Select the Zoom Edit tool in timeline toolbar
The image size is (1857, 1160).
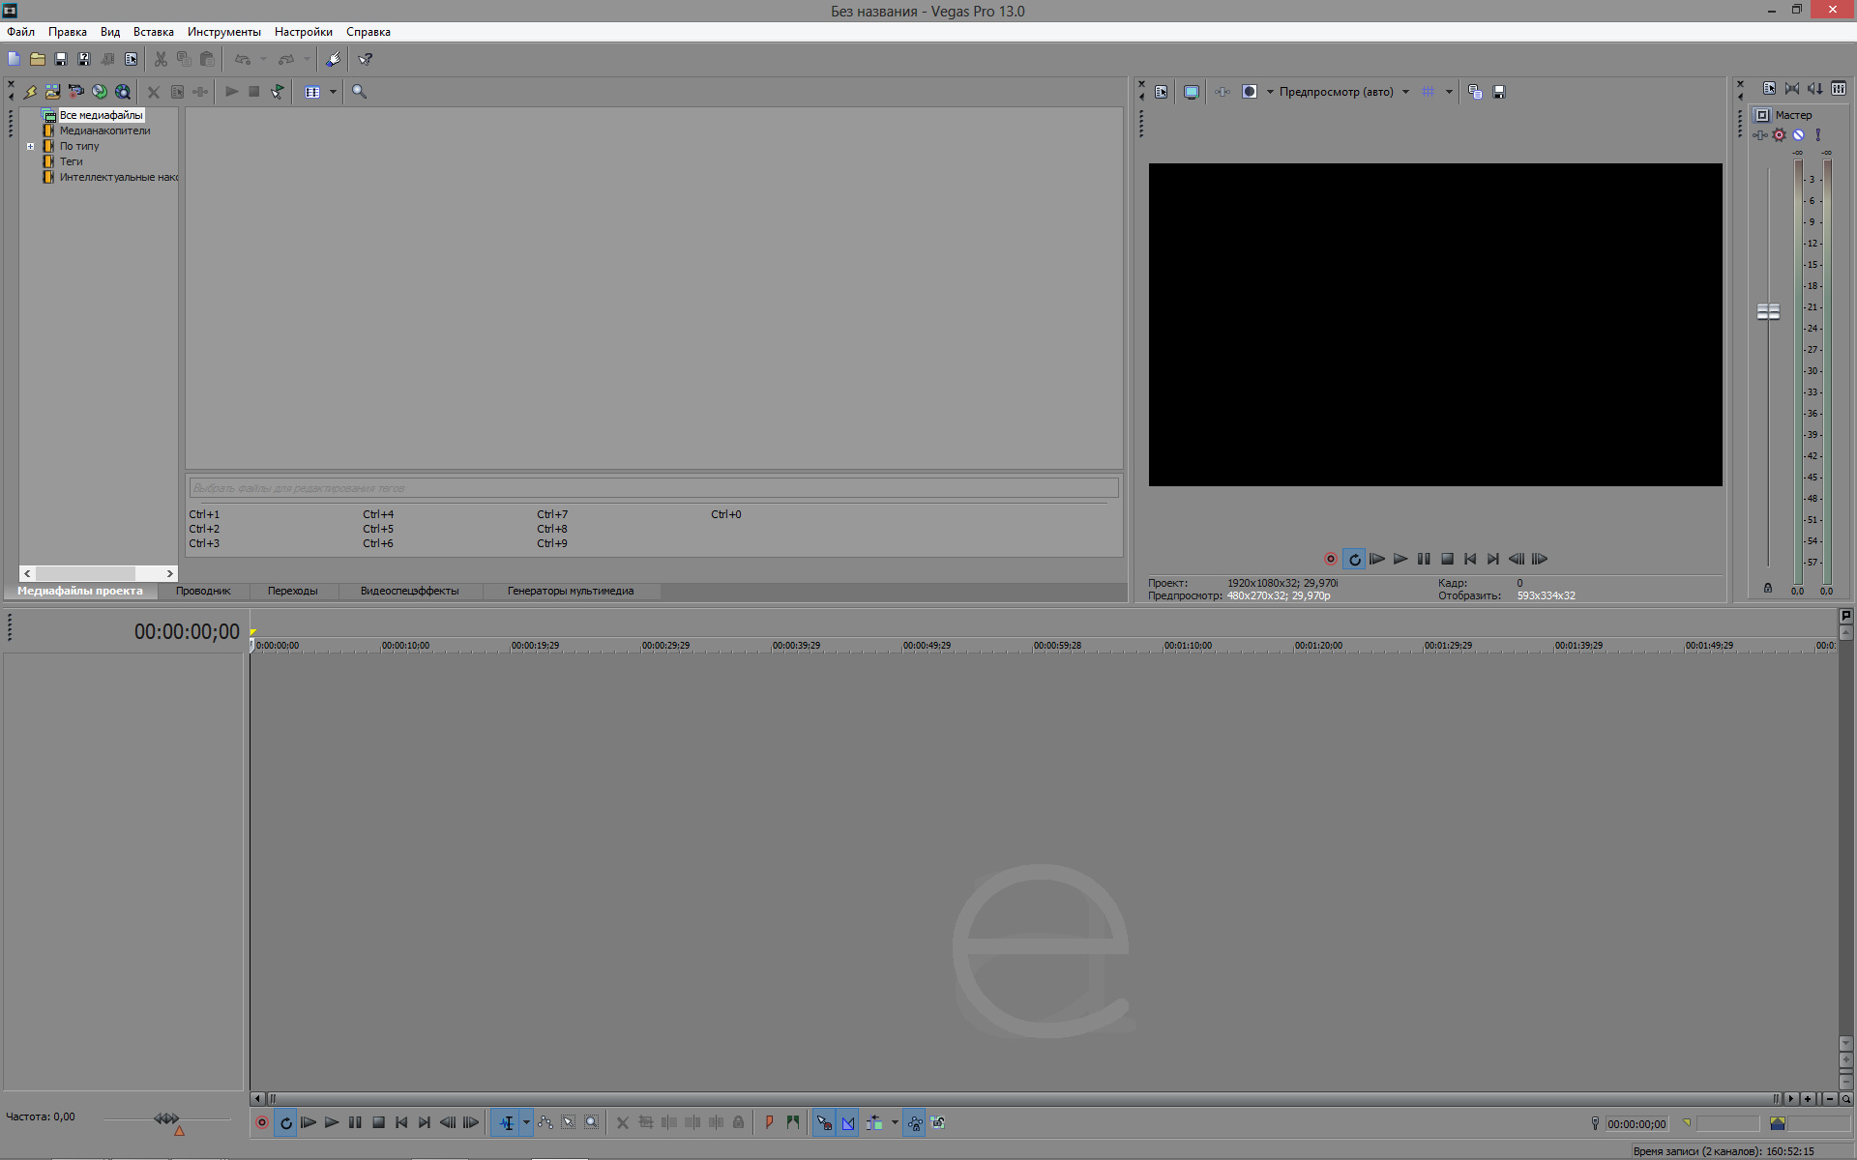(592, 1123)
